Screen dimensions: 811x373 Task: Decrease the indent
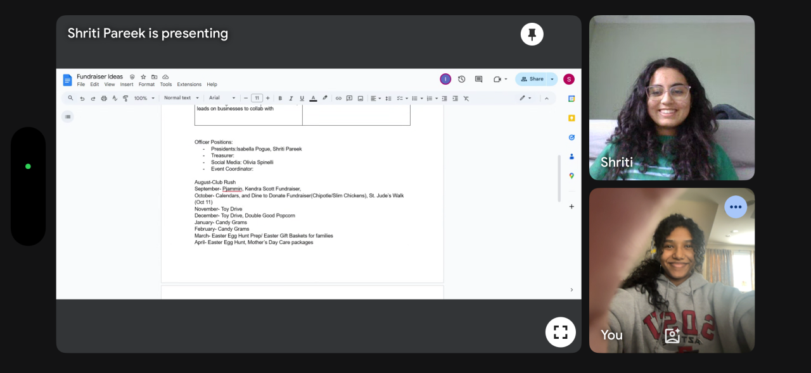tap(444, 98)
